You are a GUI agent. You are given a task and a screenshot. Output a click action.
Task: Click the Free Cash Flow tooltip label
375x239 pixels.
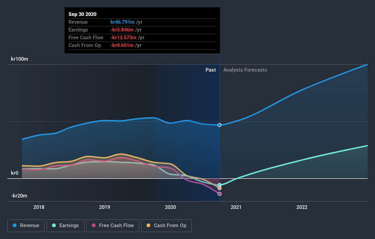tap(86, 37)
